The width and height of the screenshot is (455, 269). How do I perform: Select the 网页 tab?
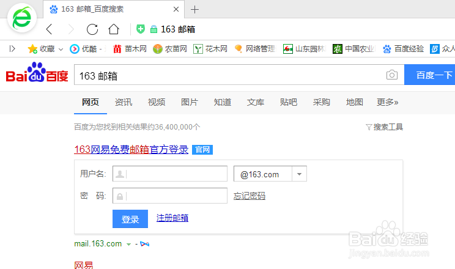click(91, 102)
